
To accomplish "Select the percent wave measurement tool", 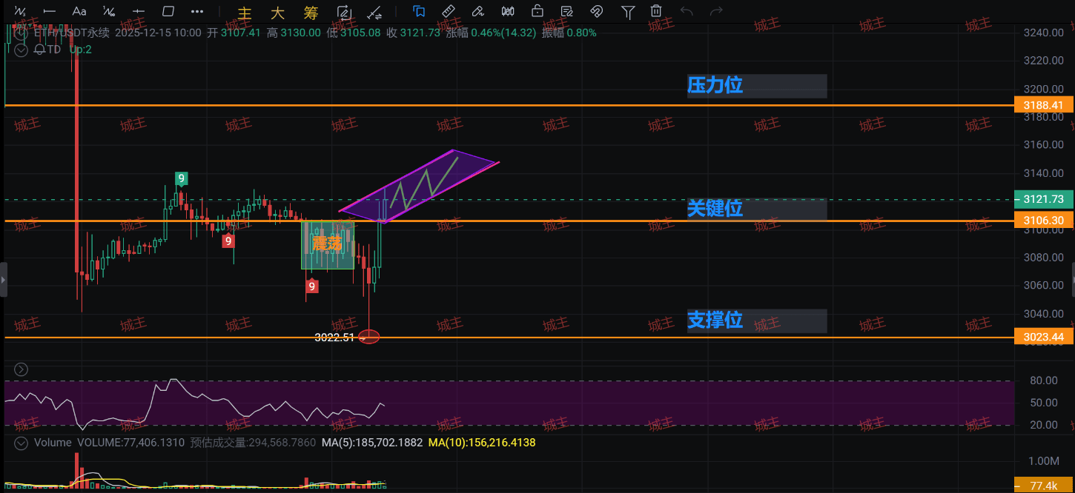I will tap(109, 11).
